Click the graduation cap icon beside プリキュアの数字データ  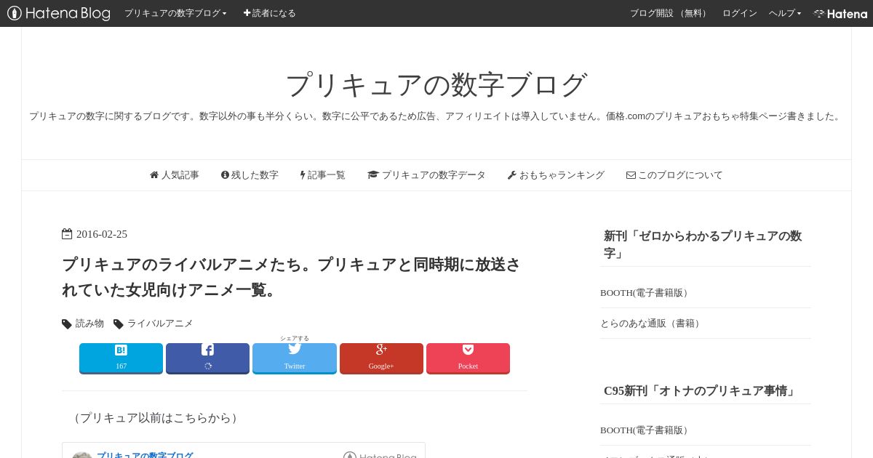point(373,175)
